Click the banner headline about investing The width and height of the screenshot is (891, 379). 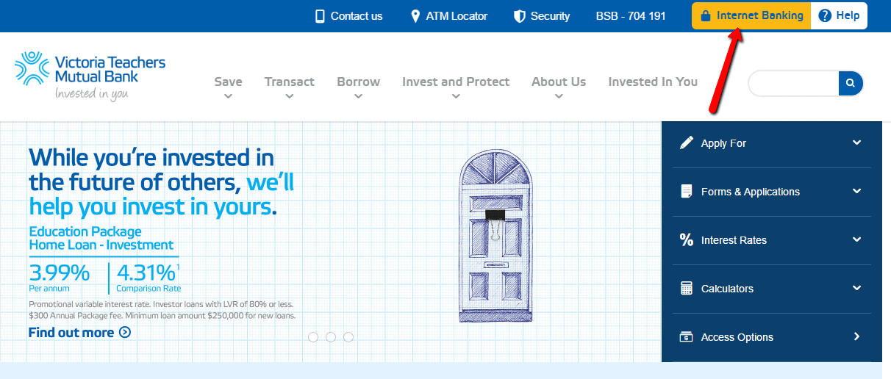tap(161, 181)
